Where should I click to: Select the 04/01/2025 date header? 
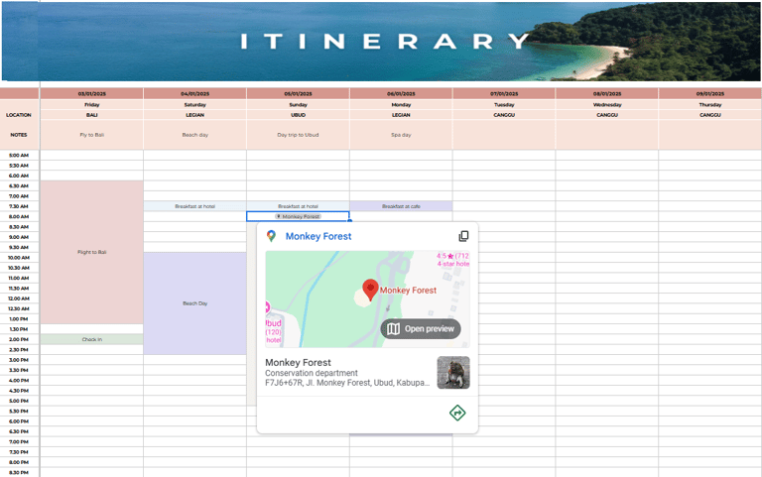point(194,93)
